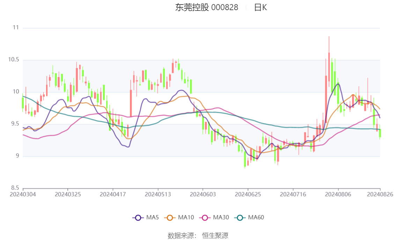The width and height of the screenshot is (396, 240).
Task: Click y-axis value label 9.5
Action: (15, 124)
